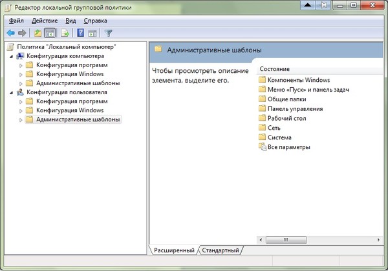The image size is (388, 271).
Task: Click the horizontal scrollbar thumb
Action: pyautogui.click(x=286, y=239)
